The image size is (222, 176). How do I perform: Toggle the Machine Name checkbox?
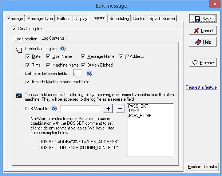(48, 65)
